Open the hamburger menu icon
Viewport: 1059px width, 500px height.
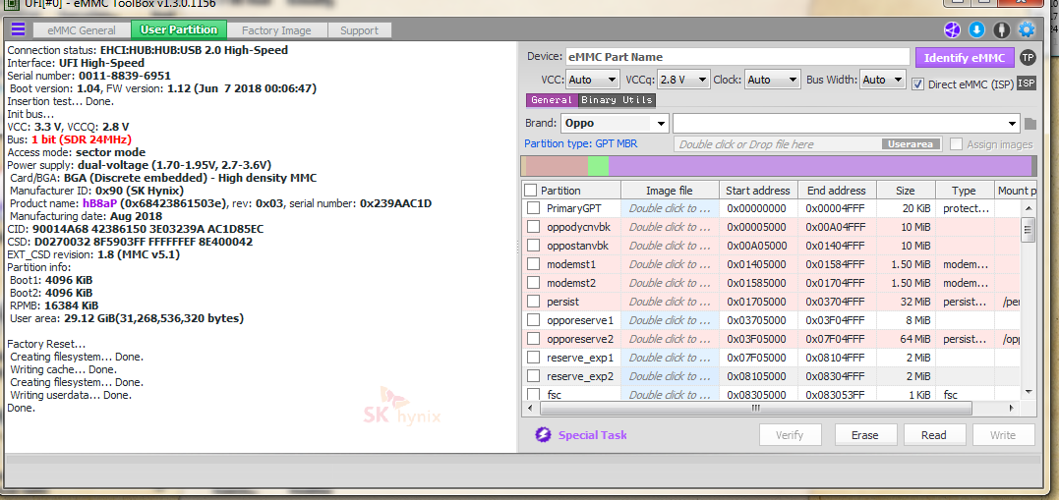19,29
